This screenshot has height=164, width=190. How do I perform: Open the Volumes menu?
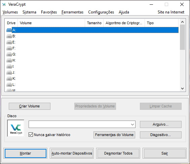[x=10, y=12]
